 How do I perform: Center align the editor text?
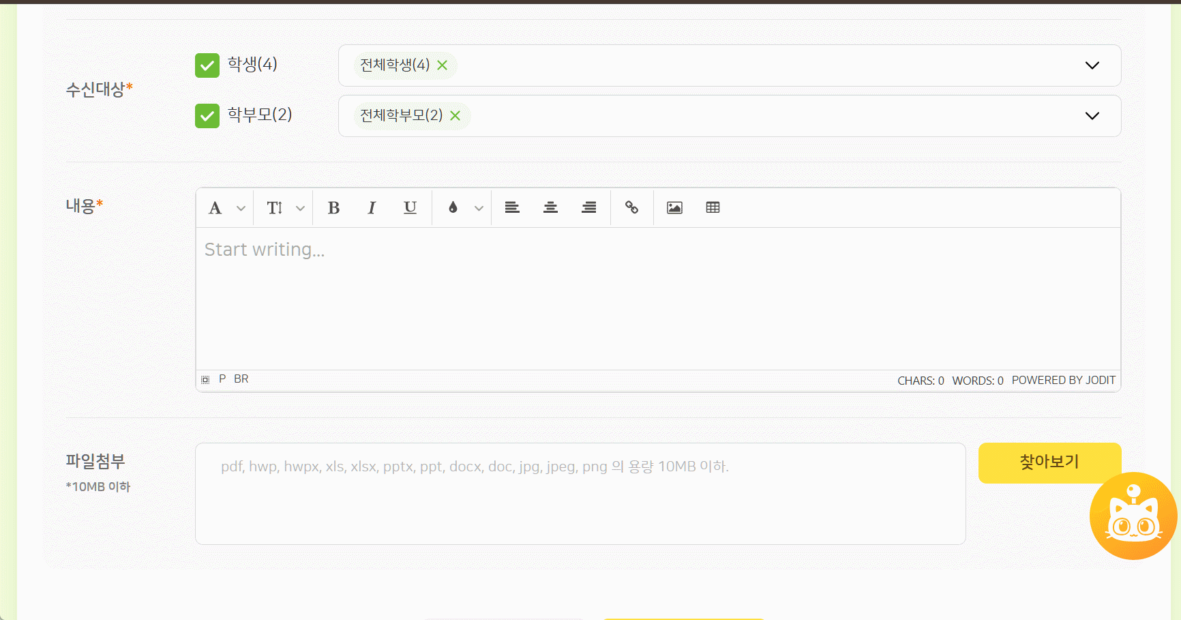550,208
